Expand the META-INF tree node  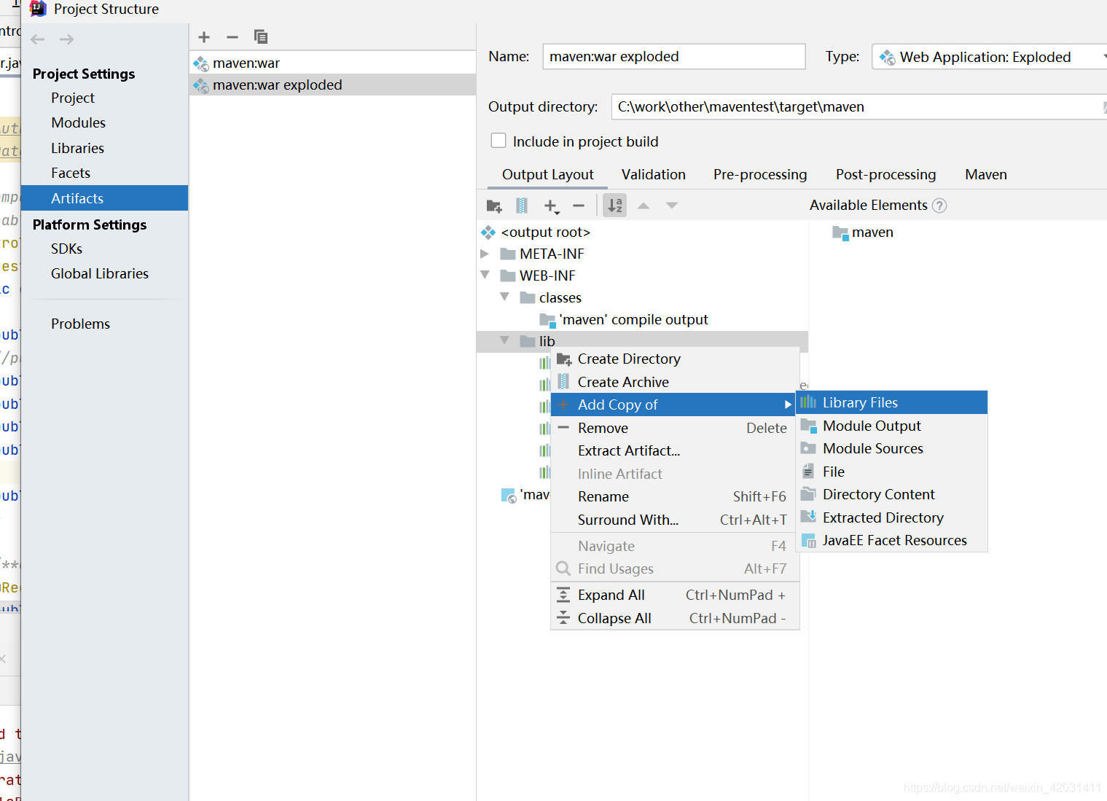485,254
